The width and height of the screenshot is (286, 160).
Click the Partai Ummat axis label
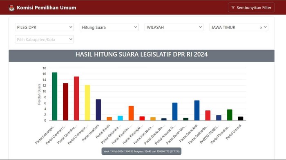[233, 132]
